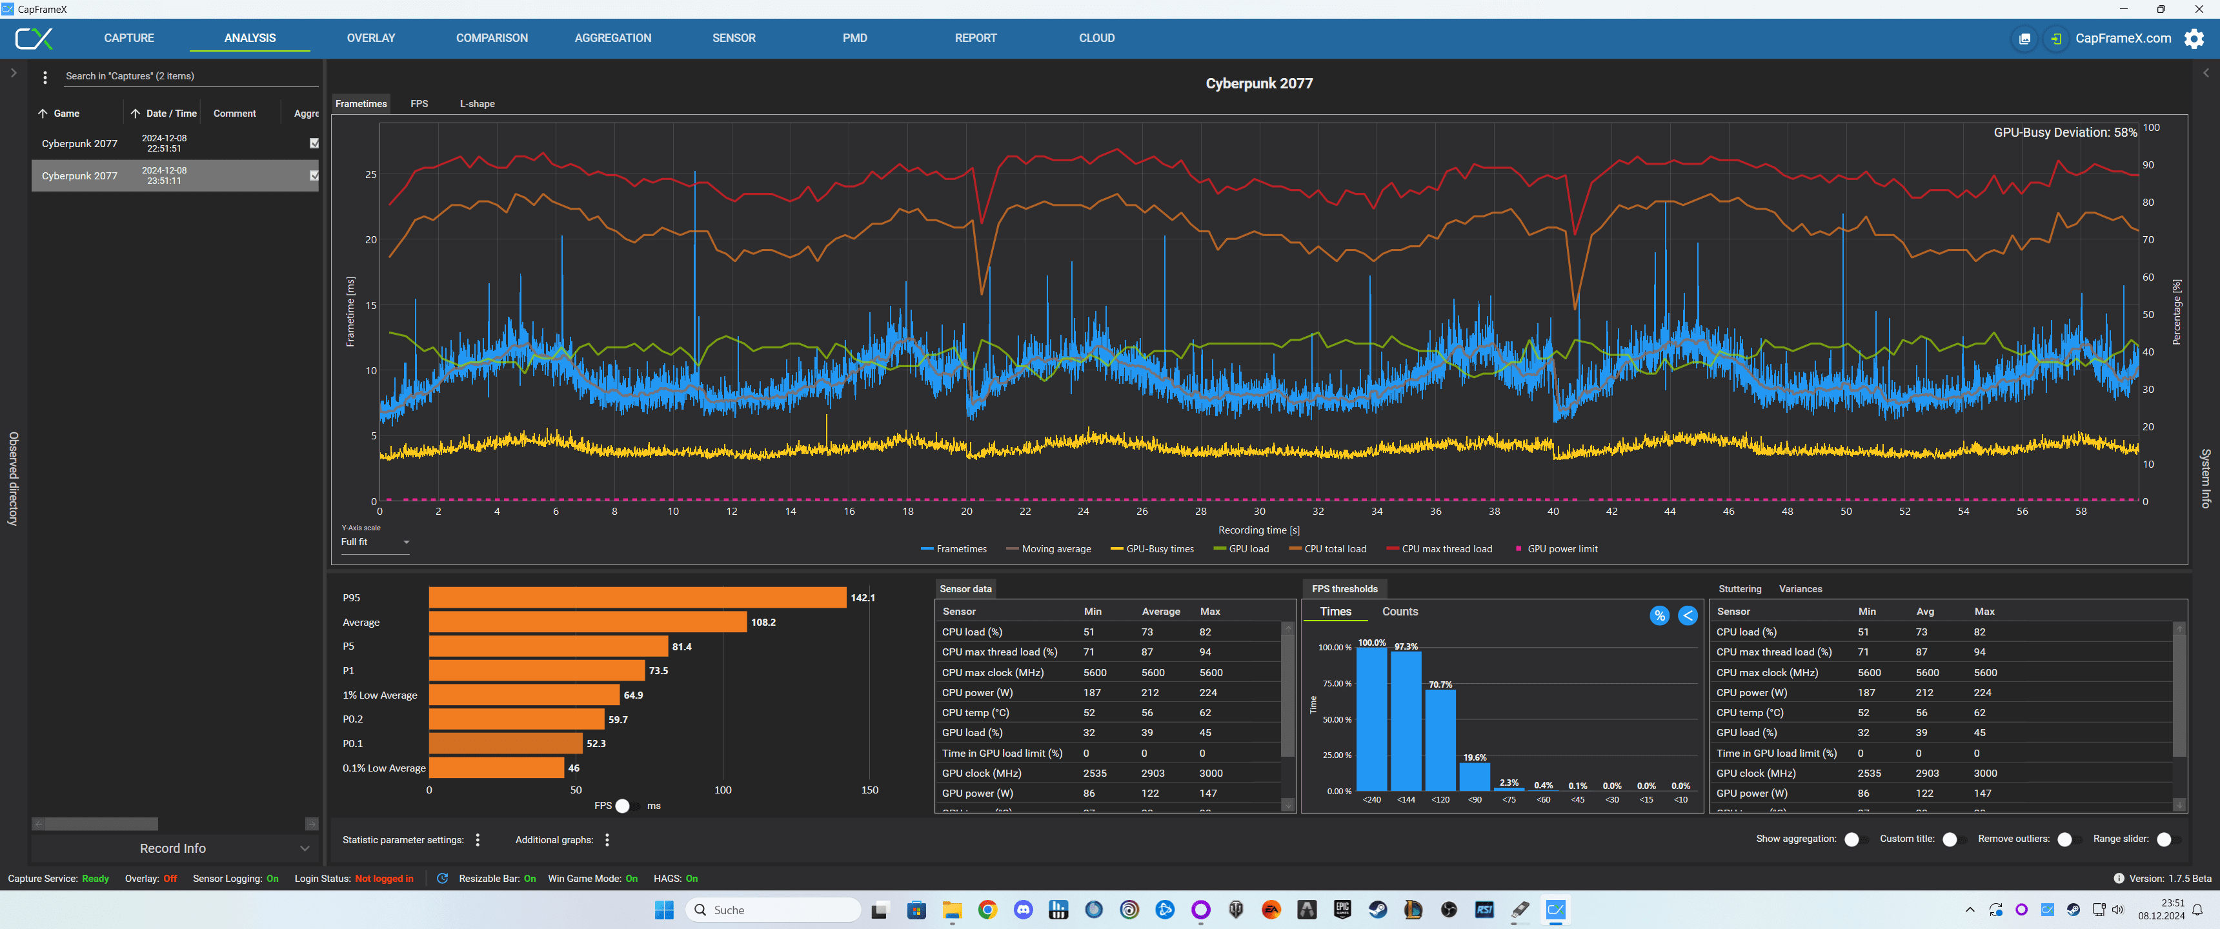Click the less-than icon in FPS thresholds
Screen dimensions: 2220x929
(x=1688, y=615)
